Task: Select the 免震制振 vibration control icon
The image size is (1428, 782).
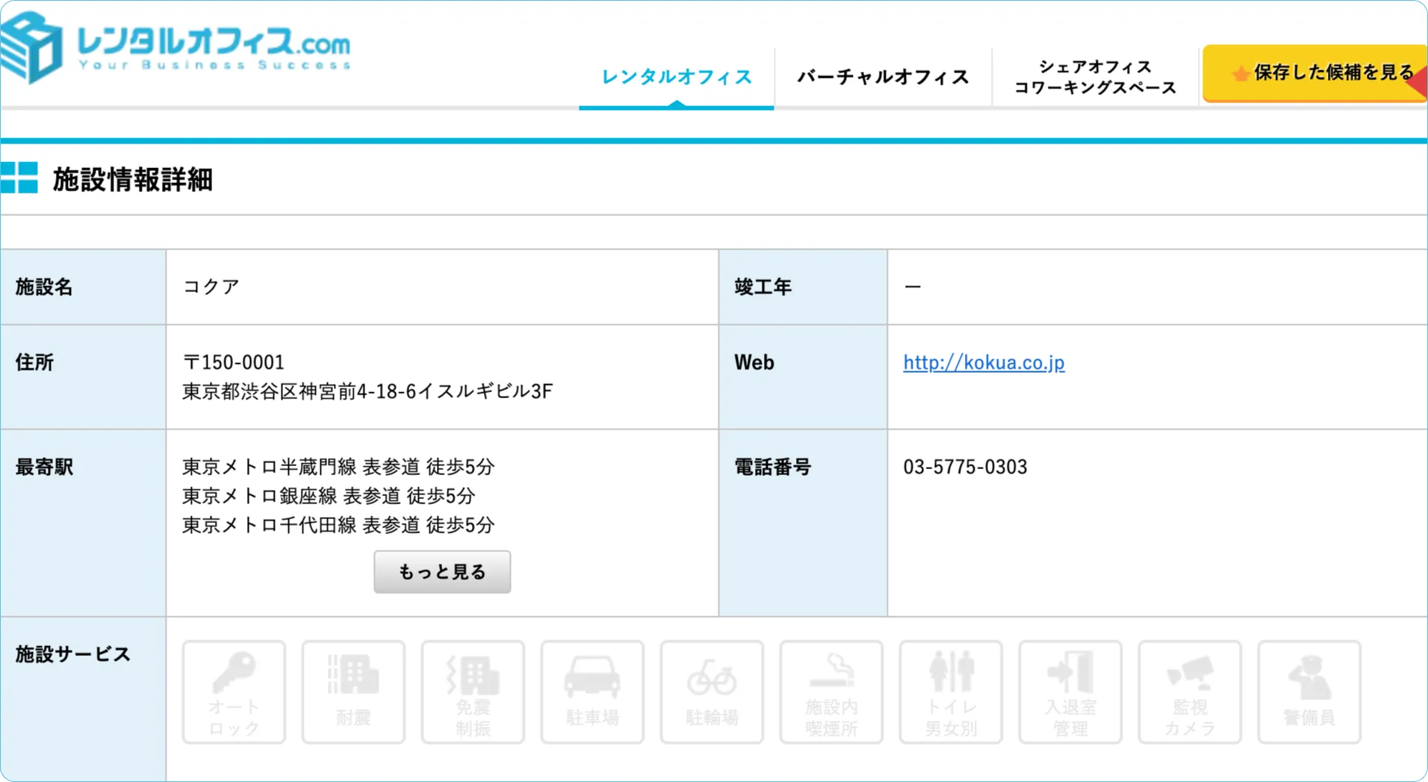Action: pyautogui.click(x=473, y=692)
